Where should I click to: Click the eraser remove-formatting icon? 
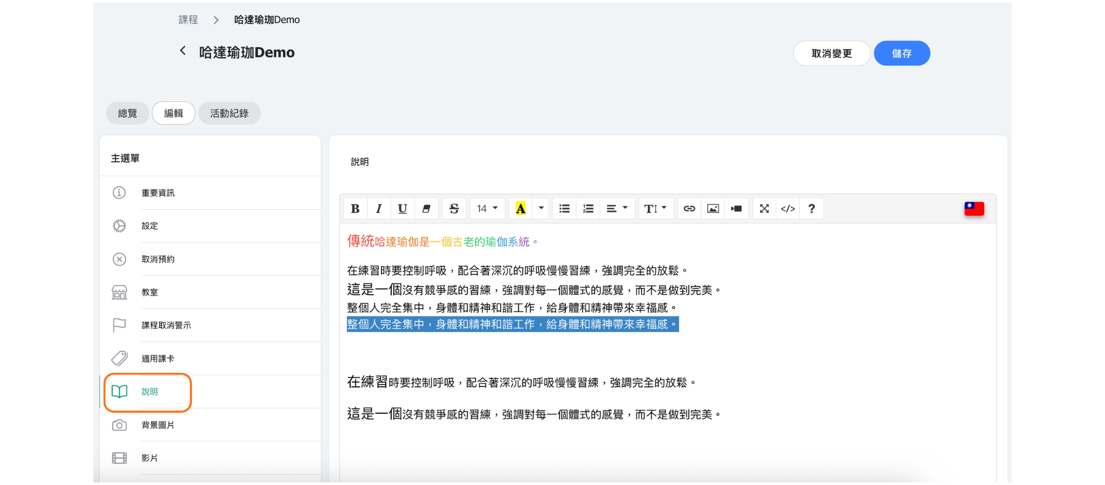[x=426, y=209]
